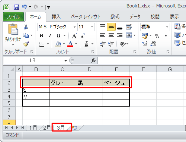Click the accounting currency format icon
The image size is (186, 142).
coord(145,36)
